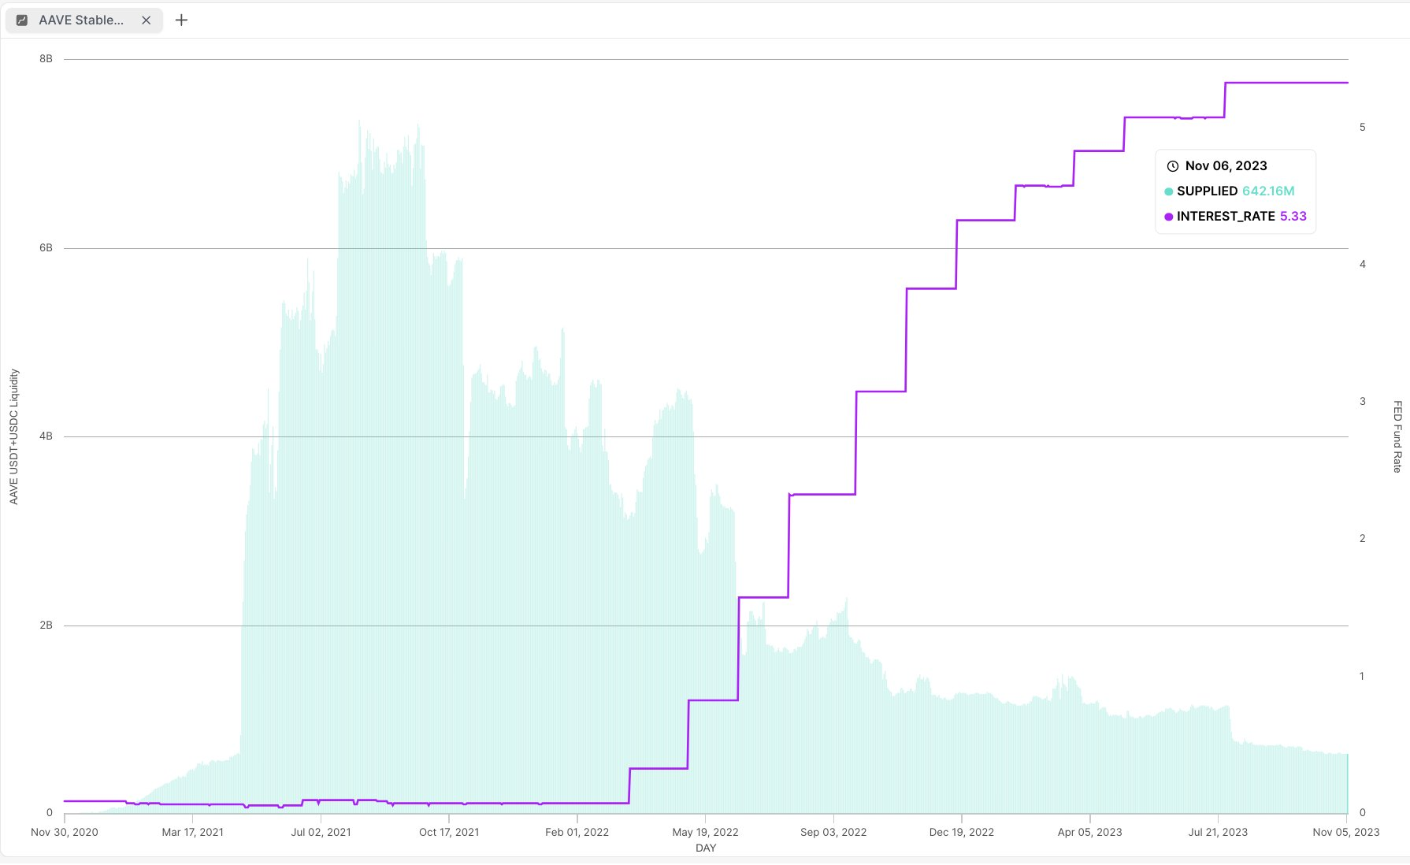Click the right axis tick label 2
Image resolution: width=1410 pixels, height=865 pixels.
[x=1363, y=538]
